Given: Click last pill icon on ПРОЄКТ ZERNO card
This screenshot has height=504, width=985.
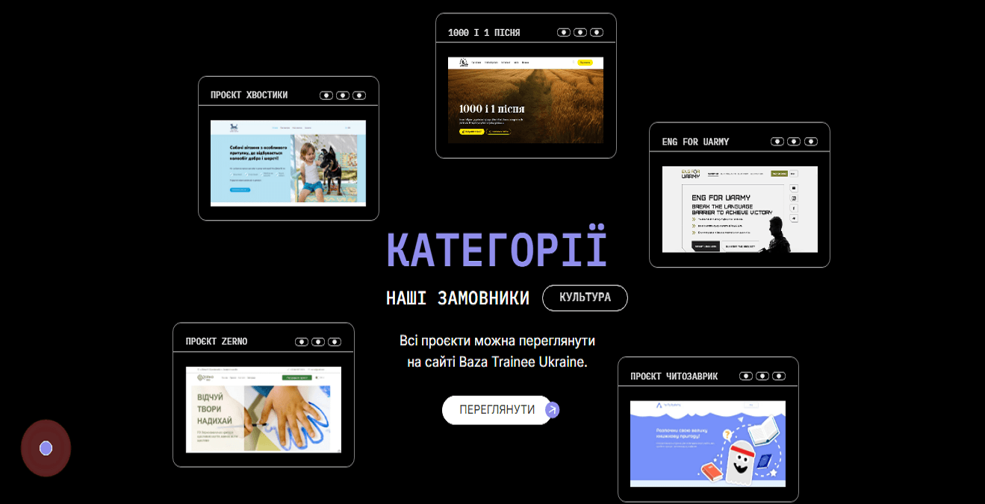Looking at the screenshot, I should coord(335,341).
